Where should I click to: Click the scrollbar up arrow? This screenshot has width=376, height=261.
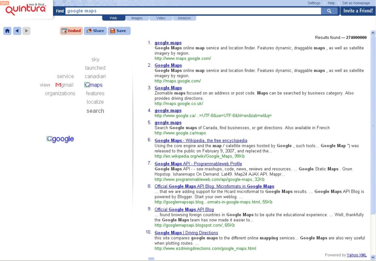coord(373,33)
